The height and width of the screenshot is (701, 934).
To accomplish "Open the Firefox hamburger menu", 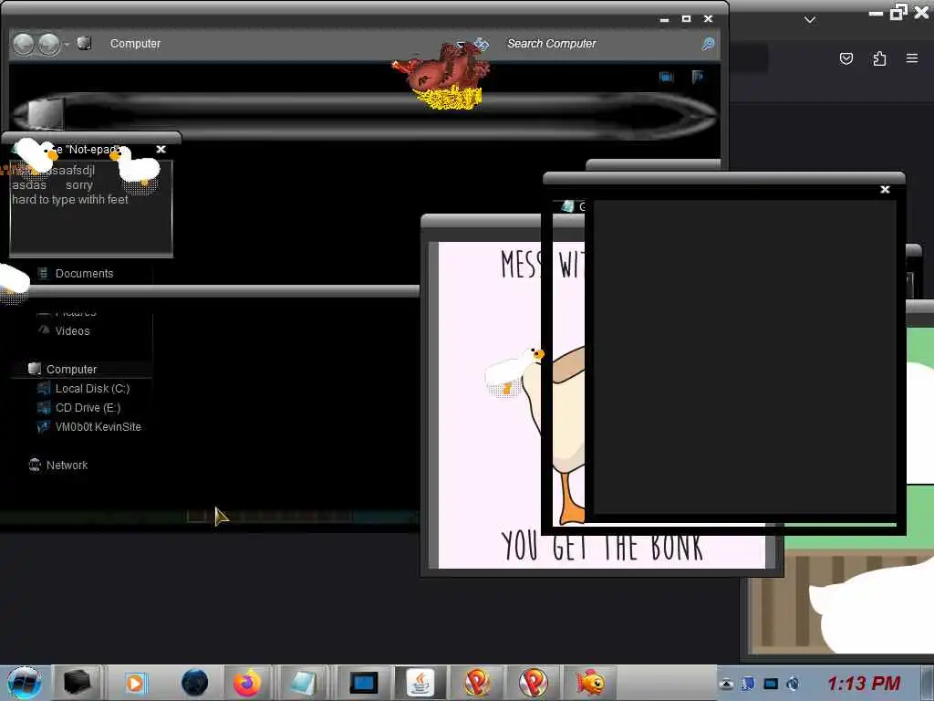I will [x=912, y=58].
